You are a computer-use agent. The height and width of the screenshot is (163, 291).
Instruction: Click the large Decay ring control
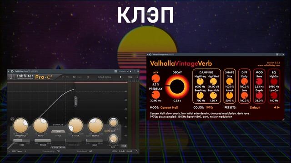pyautogui.click(x=177, y=87)
